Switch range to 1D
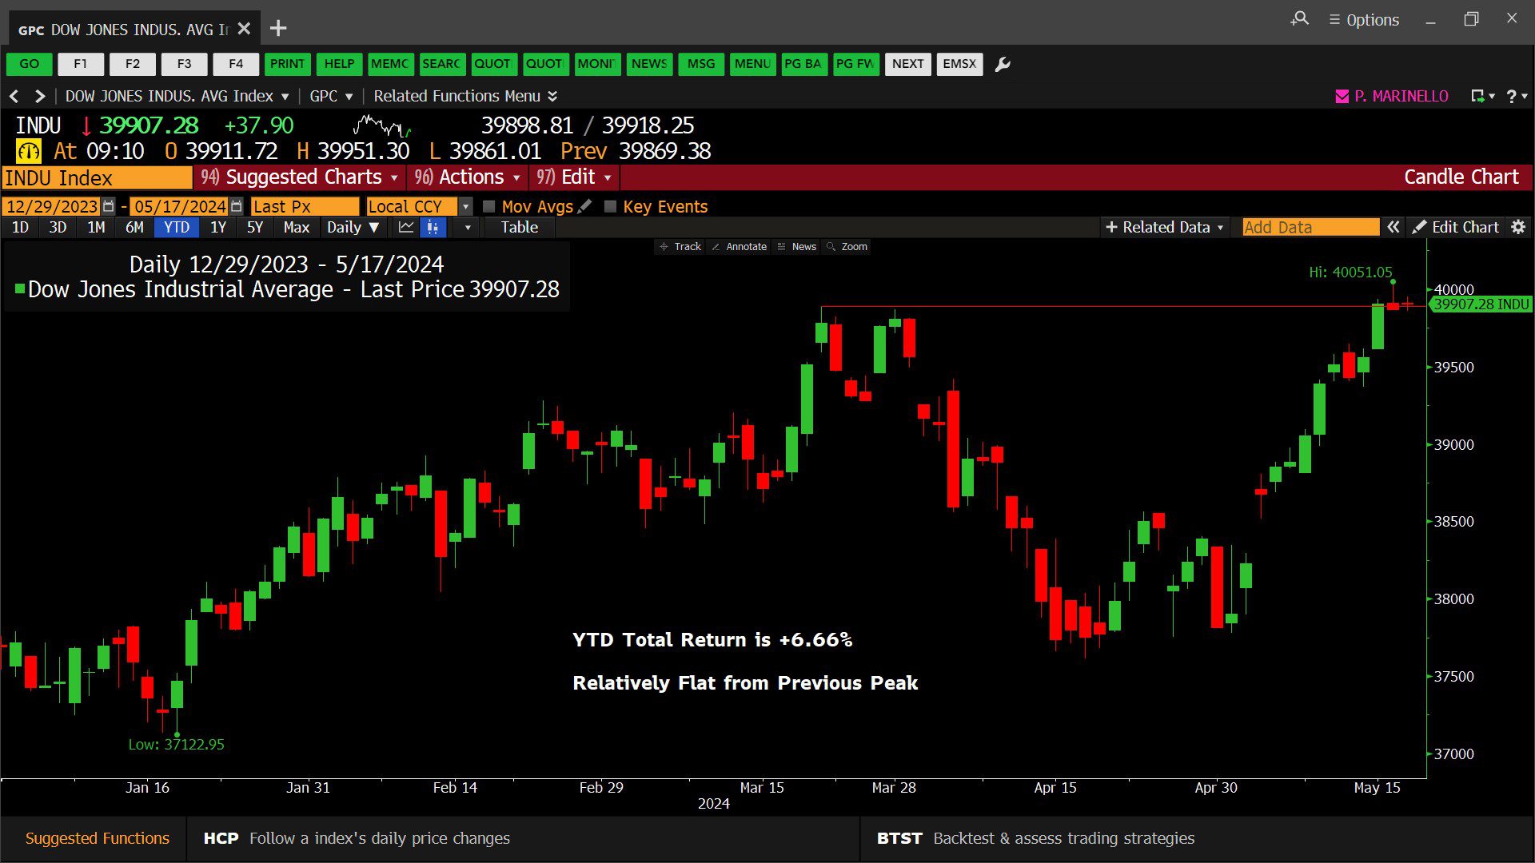 [20, 227]
